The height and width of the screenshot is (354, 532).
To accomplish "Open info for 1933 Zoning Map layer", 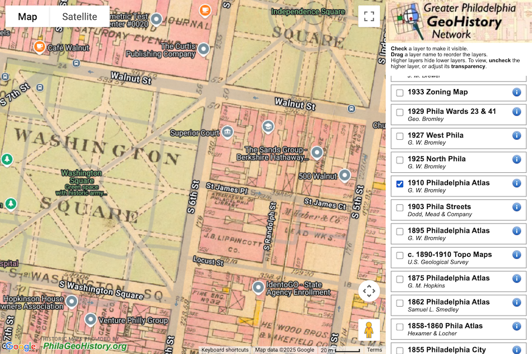I will pos(516,93).
